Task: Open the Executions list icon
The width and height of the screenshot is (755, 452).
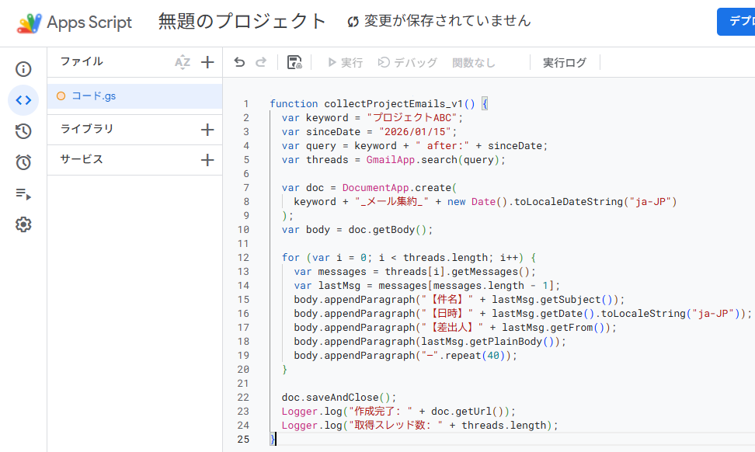Action: tap(23, 193)
